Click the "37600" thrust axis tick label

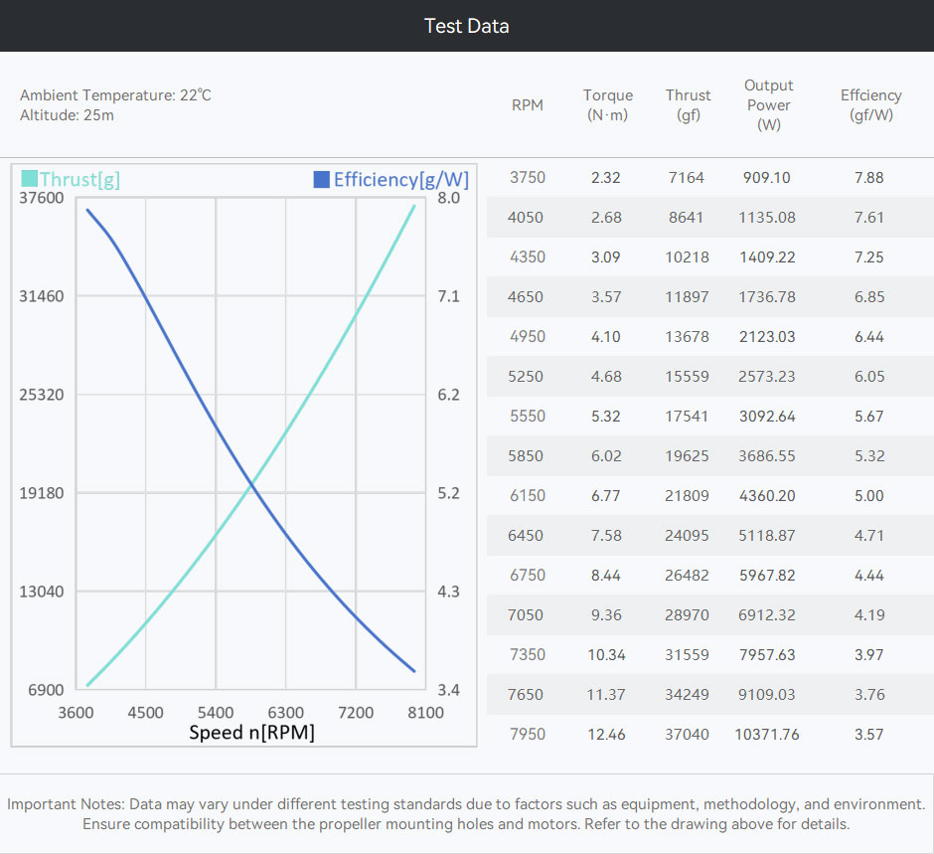[41, 198]
